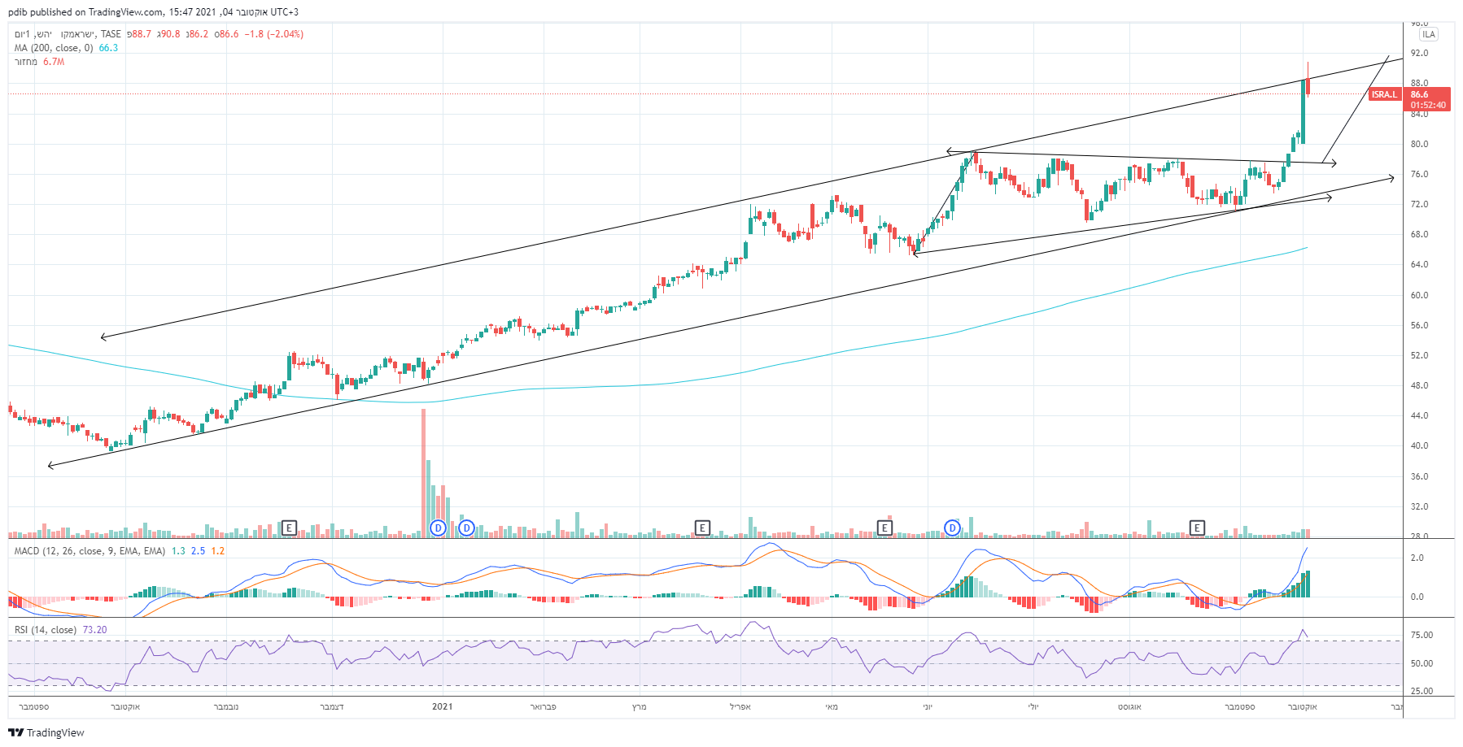Click the MACD line value 2.5
The height and width of the screenshot is (747, 1463).
click(198, 551)
